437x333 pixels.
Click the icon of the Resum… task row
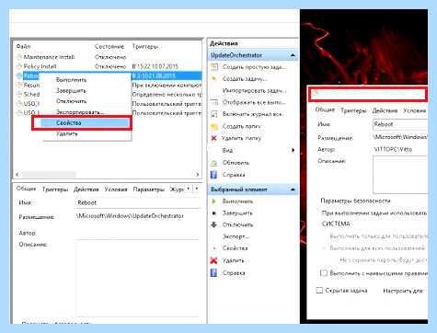[19, 85]
